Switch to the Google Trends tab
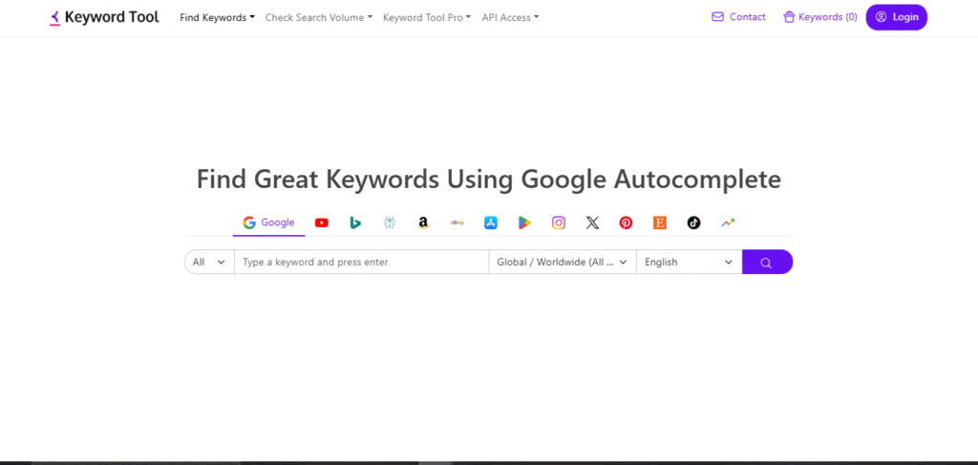The height and width of the screenshot is (465, 978). (728, 222)
